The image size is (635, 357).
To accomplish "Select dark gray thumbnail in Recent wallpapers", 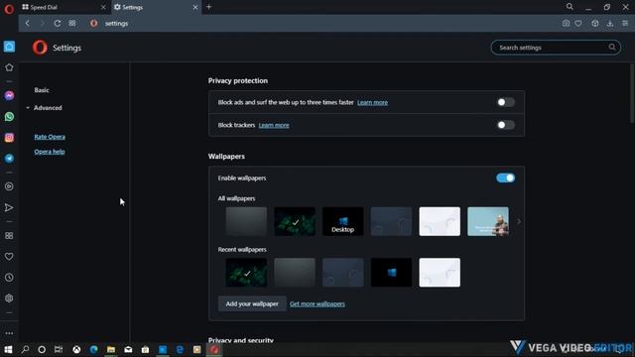I will pyautogui.click(x=295, y=273).
